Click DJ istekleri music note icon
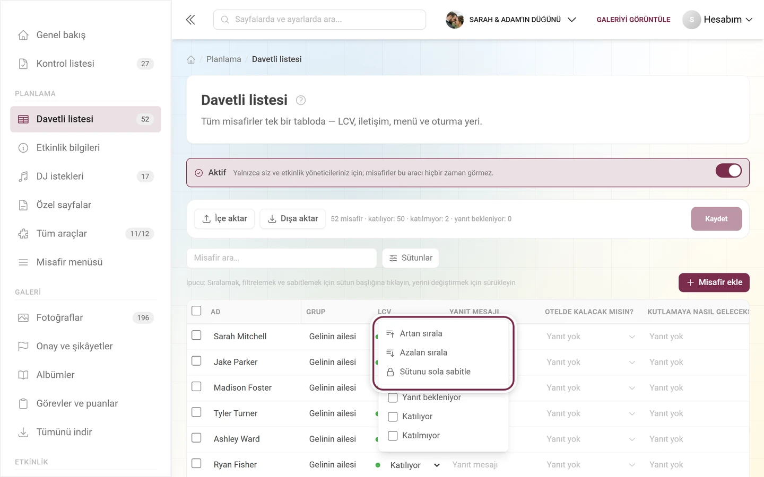 point(23,176)
